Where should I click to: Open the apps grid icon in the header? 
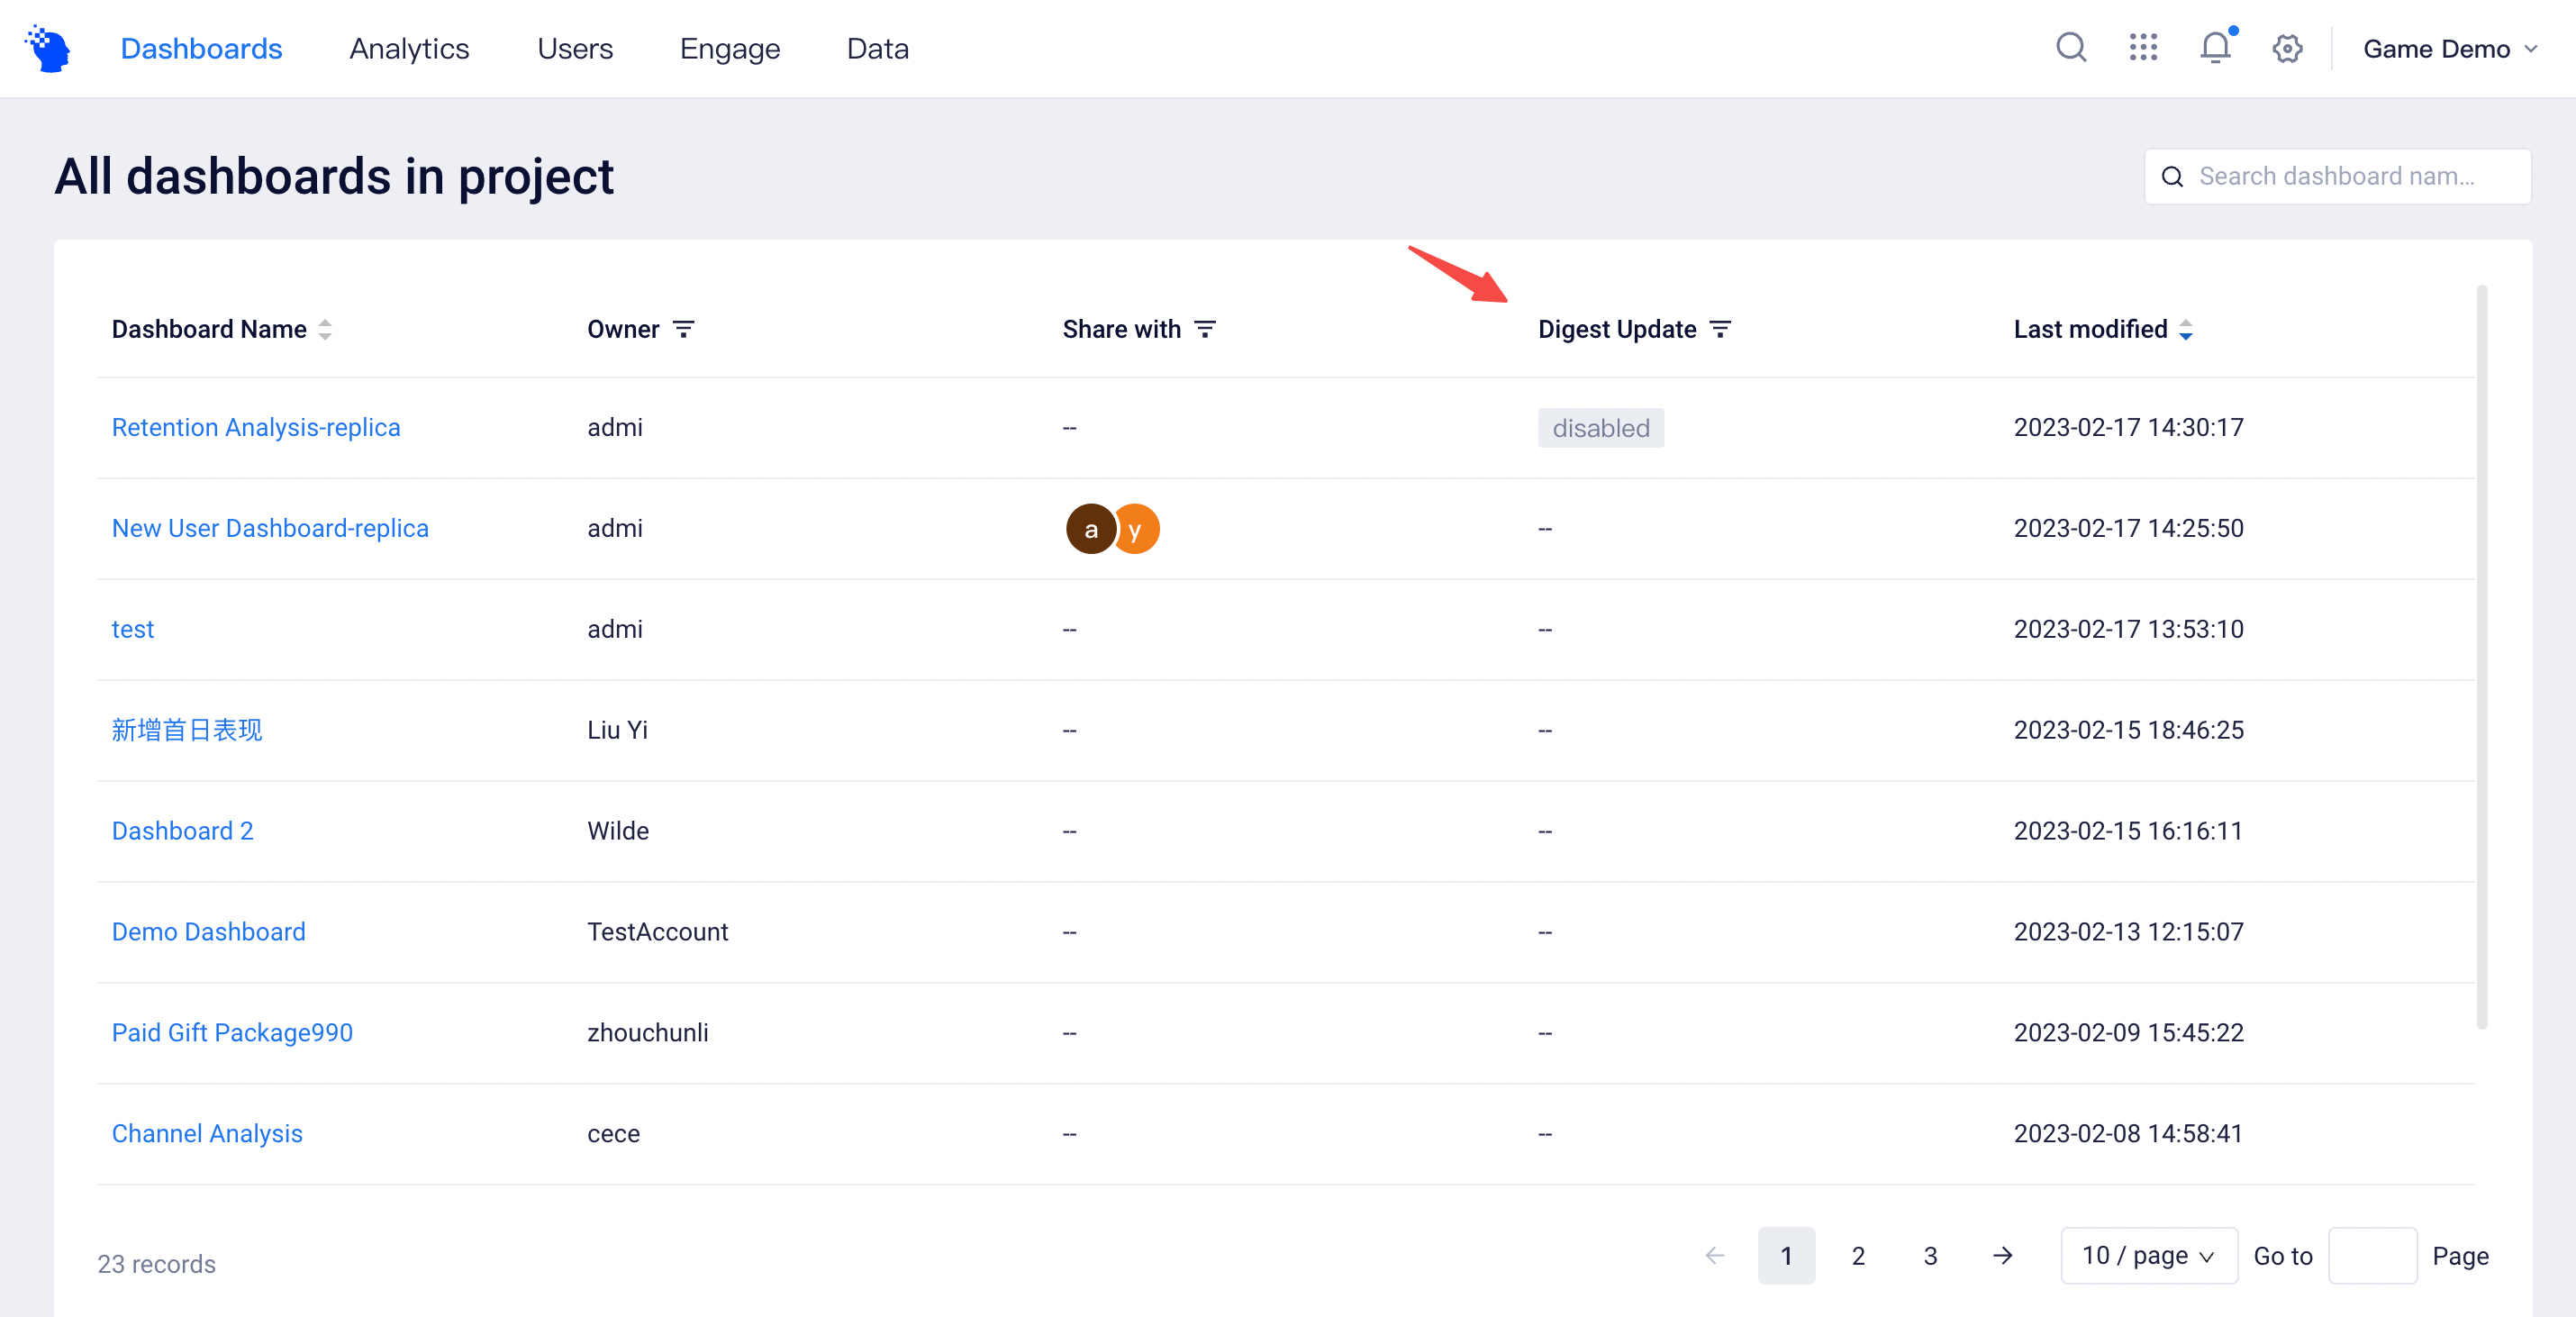click(2143, 47)
